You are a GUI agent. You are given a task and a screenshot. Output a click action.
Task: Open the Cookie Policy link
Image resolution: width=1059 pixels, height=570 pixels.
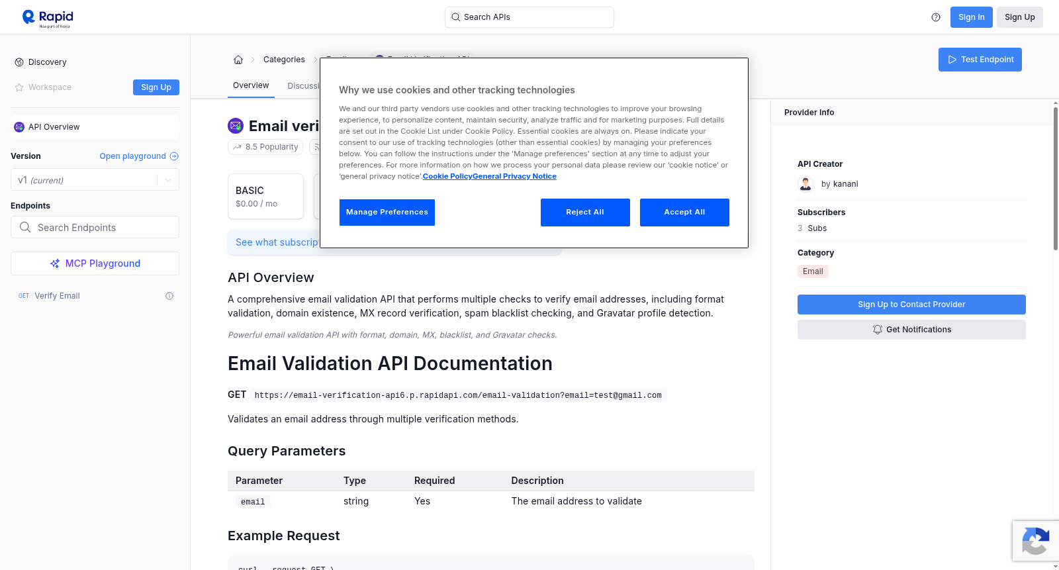click(447, 176)
